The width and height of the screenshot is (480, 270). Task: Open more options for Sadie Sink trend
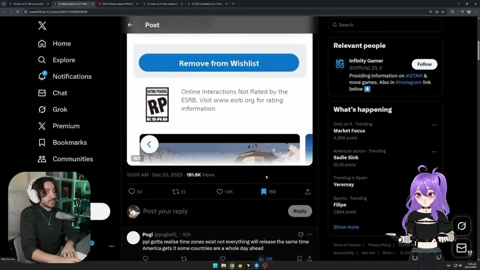tap(434, 152)
